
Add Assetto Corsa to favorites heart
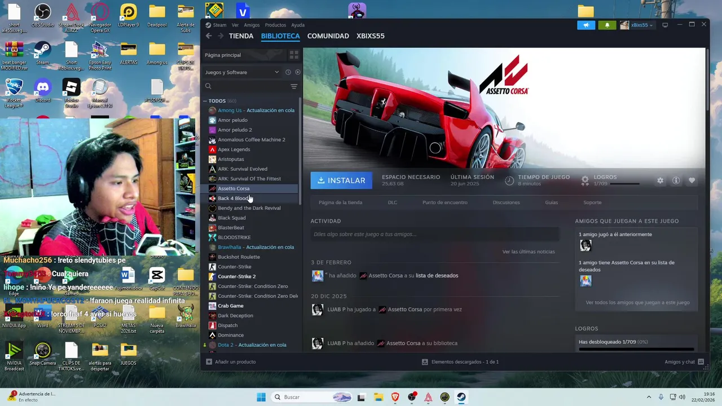click(692, 180)
